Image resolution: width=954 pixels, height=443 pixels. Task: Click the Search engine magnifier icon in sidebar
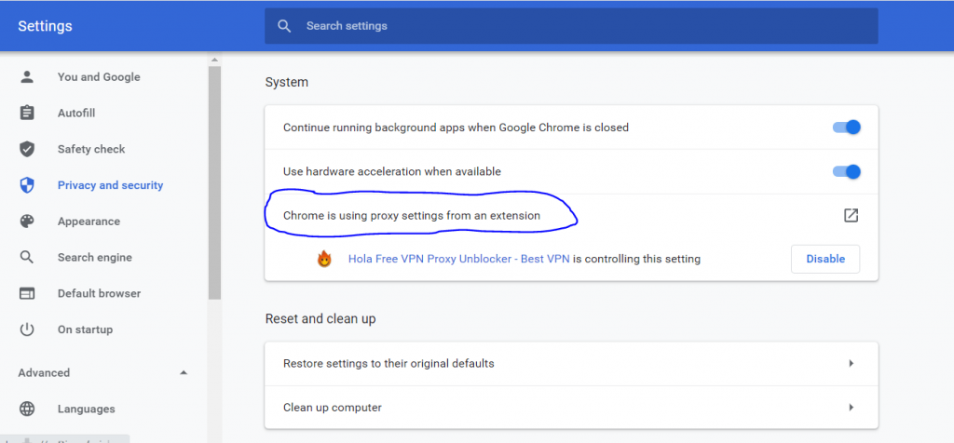point(27,258)
